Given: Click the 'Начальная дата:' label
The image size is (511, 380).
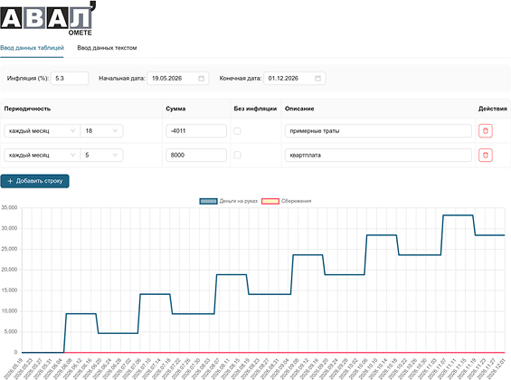Looking at the screenshot, I should click(122, 78).
